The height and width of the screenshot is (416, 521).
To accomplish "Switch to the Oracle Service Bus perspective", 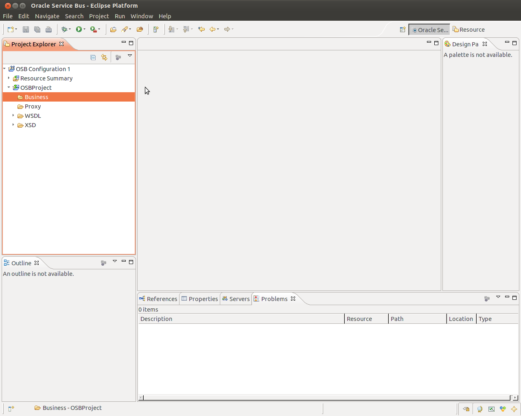I will pyautogui.click(x=429, y=30).
